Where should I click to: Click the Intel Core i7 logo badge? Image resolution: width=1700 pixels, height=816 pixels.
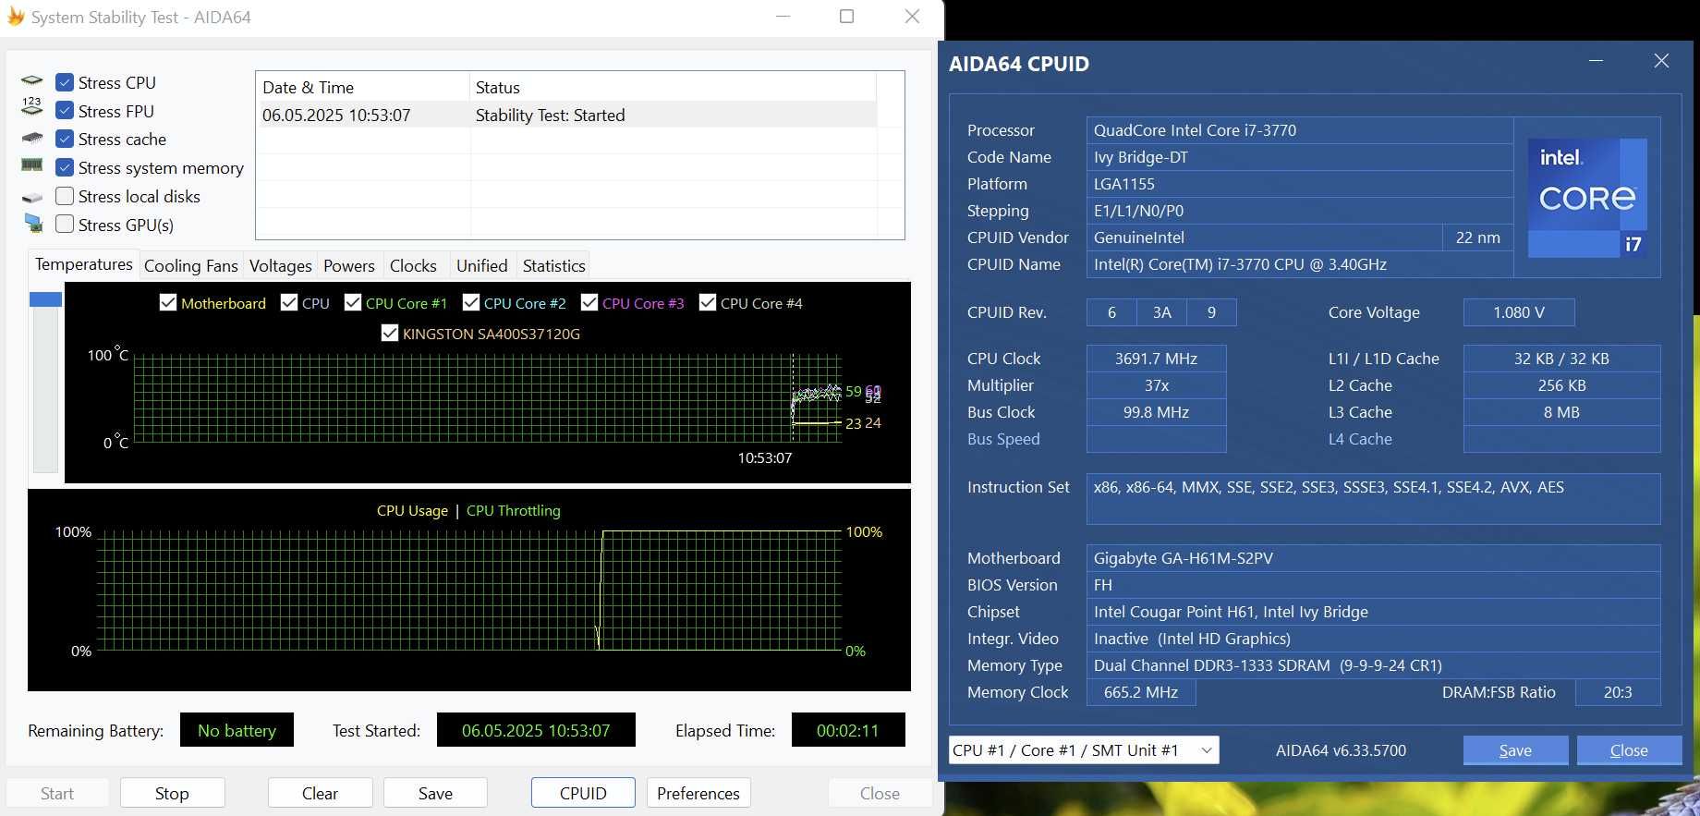tap(1587, 198)
